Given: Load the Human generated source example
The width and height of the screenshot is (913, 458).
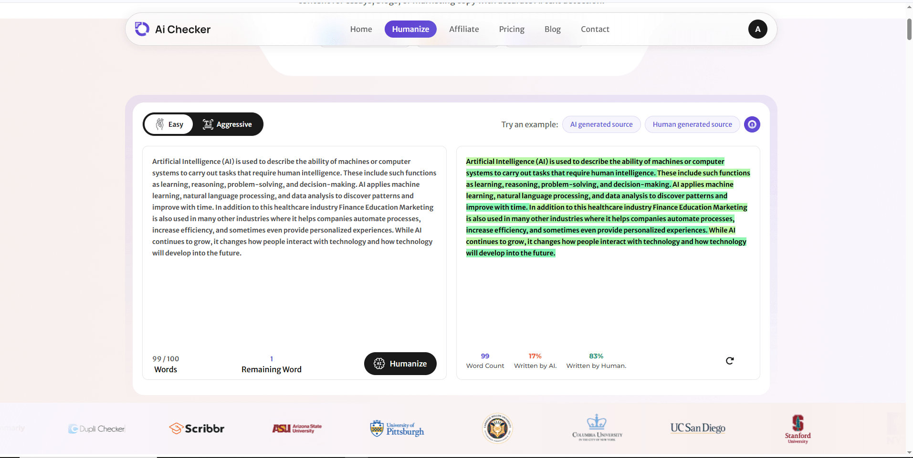Looking at the screenshot, I should (x=692, y=124).
